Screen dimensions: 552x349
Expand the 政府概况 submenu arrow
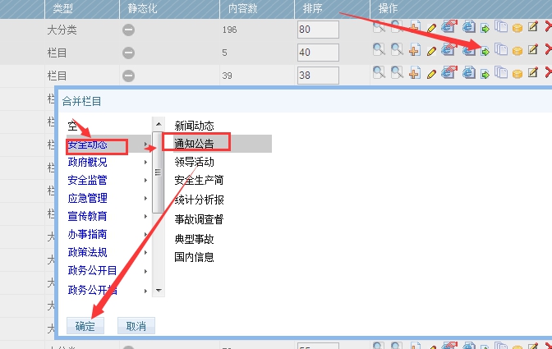coord(146,163)
